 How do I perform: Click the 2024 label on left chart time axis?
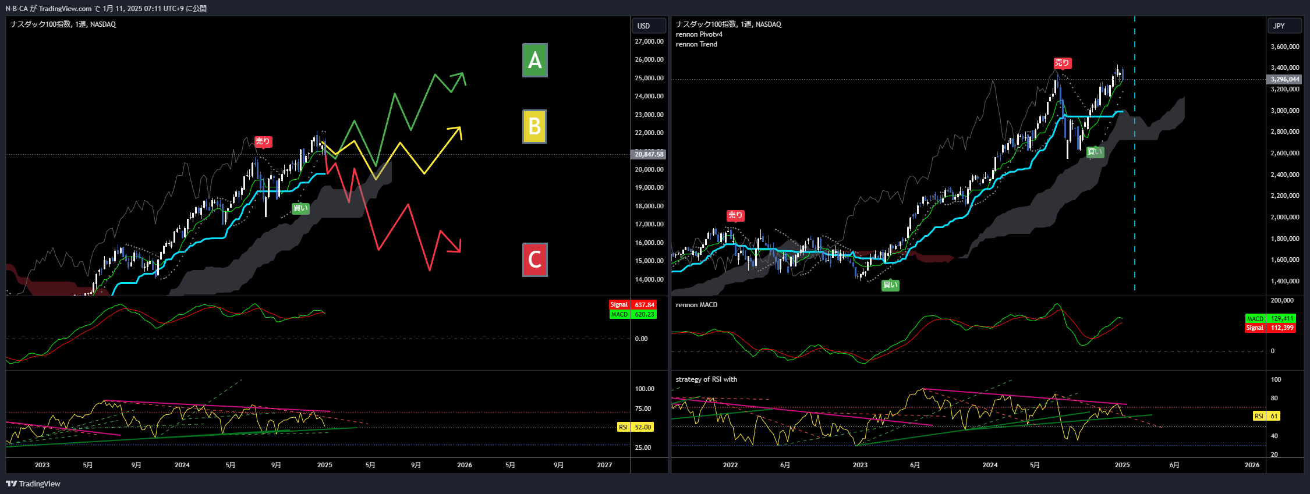click(182, 465)
